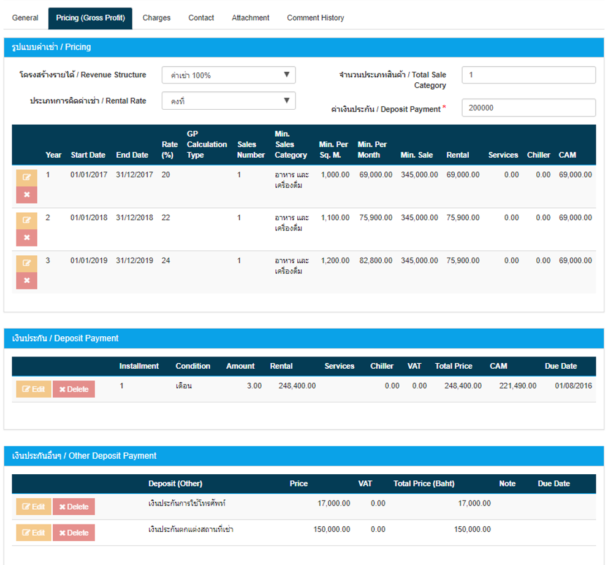Edit the installment 1 deposit payment
The image size is (608, 565).
coord(34,389)
